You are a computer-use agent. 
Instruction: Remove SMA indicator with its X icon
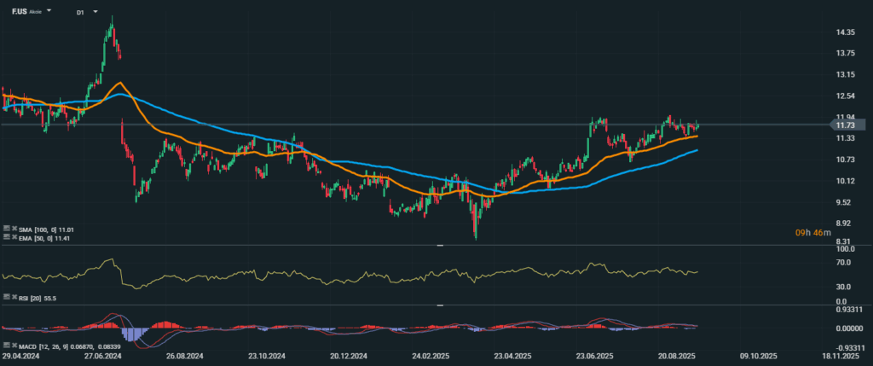pyautogui.click(x=13, y=229)
